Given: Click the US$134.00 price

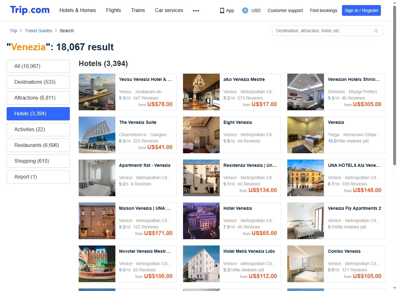Looking at the screenshot, I should coord(263,190).
